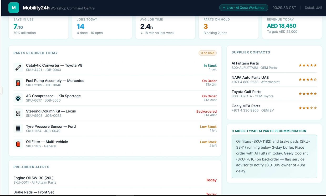Click the Catalytic Converter wrench icon
The height and width of the screenshot is (196, 326).
[x=18, y=67]
